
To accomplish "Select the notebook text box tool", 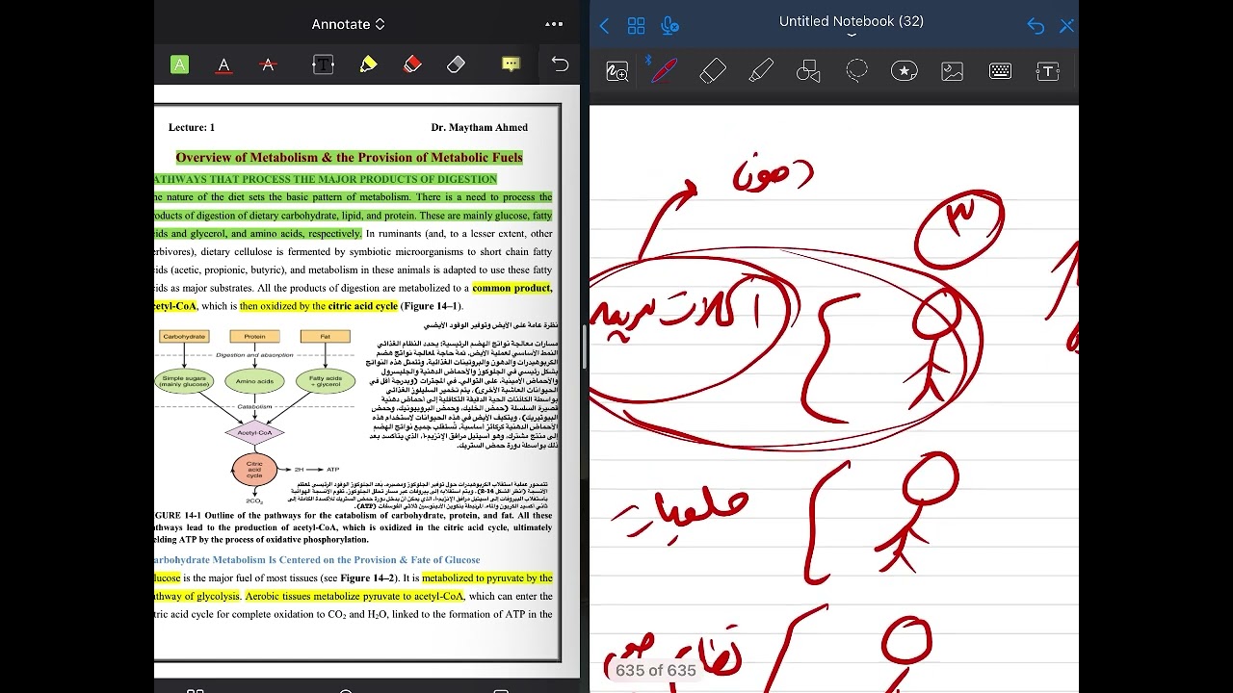I will click(x=1048, y=70).
